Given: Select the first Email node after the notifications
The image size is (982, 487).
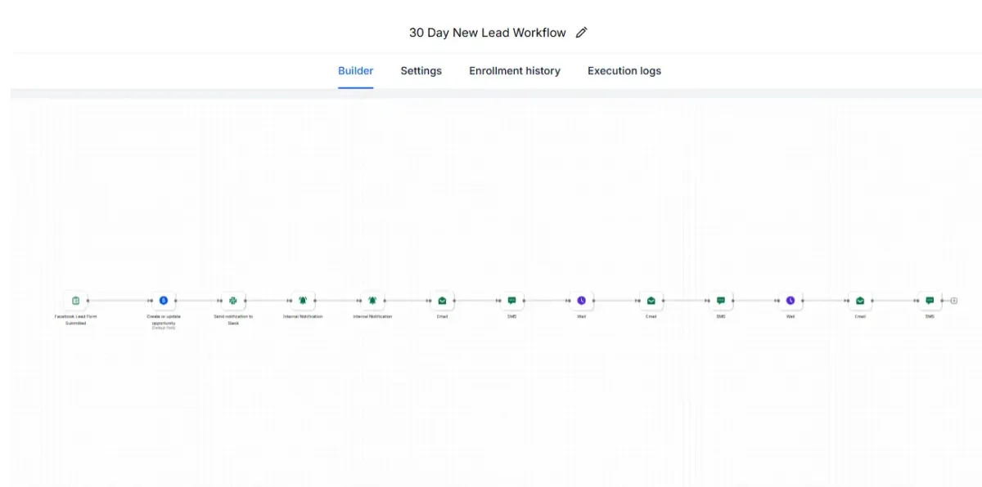Looking at the screenshot, I should [442, 301].
